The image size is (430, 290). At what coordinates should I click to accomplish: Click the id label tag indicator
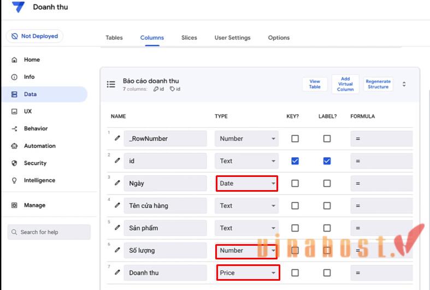[x=175, y=89]
